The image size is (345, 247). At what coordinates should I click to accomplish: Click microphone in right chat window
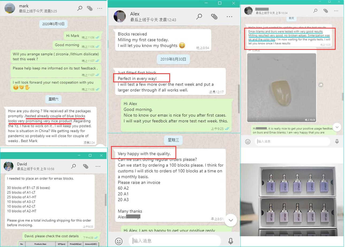[x=337, y=141]
